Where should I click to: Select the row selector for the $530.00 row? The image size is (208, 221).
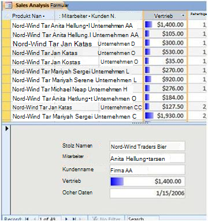pyautogui.click(x=6, y=52)
